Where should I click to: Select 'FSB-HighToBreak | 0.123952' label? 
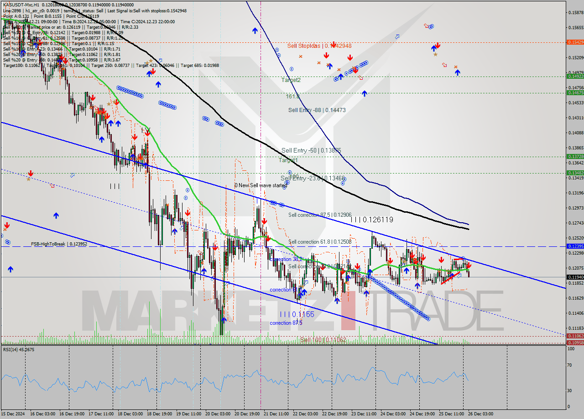(59, 244)
